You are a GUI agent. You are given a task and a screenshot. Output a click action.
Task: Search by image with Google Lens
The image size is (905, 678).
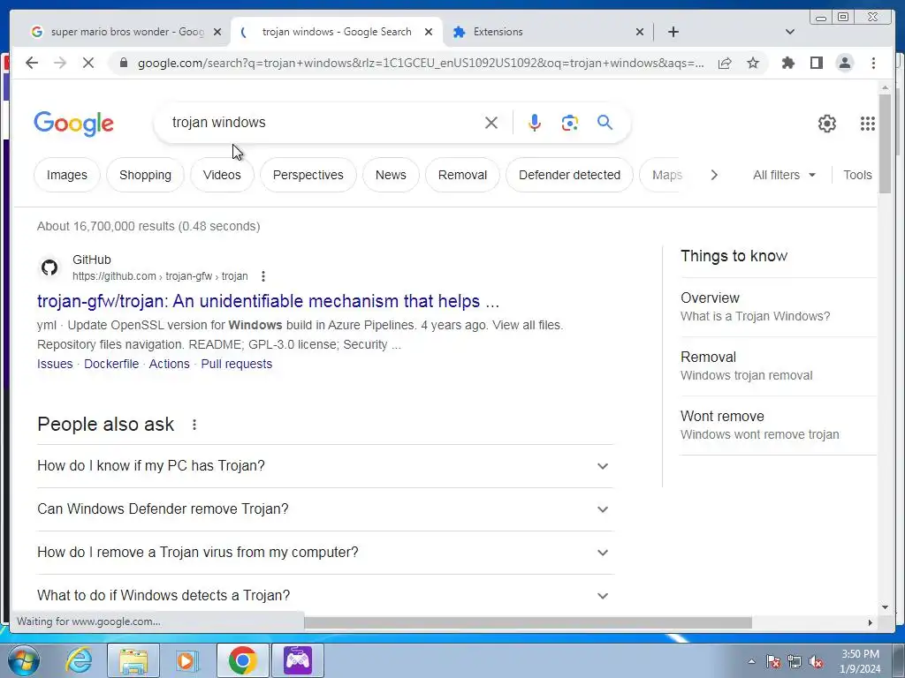click(570, 123)
